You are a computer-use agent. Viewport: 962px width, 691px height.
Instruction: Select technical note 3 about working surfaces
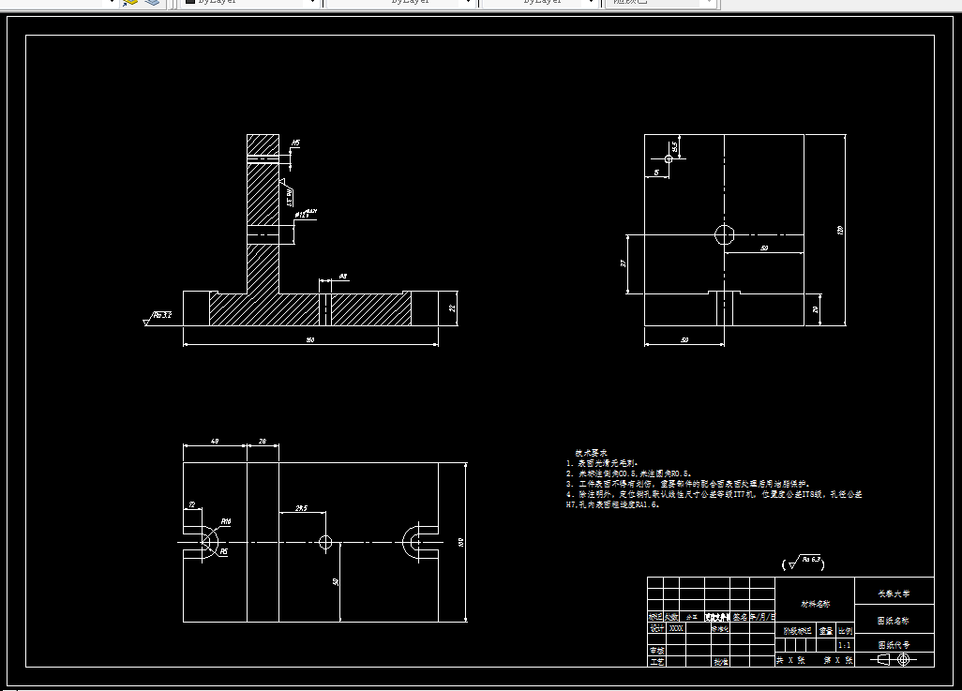coord(688,484)
